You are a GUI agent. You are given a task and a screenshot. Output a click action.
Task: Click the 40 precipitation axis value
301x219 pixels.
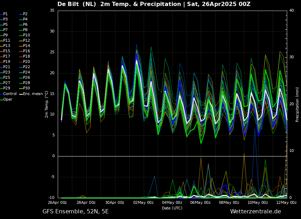coord(291,11)
